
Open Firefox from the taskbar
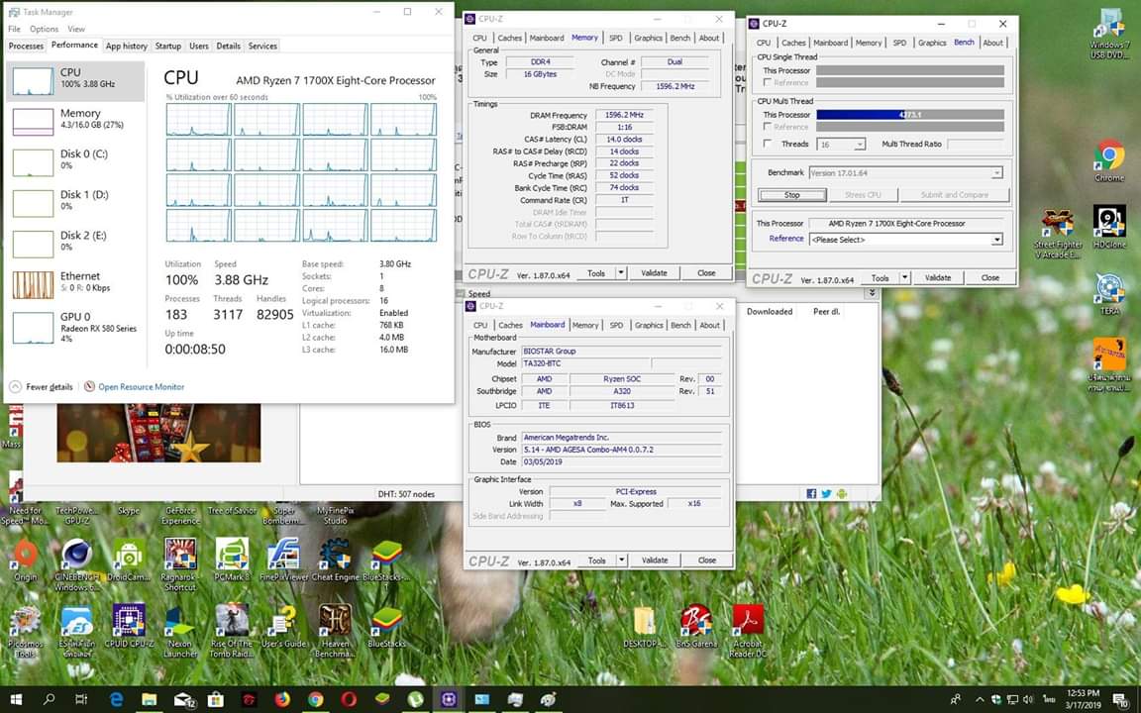click(281, 699)
